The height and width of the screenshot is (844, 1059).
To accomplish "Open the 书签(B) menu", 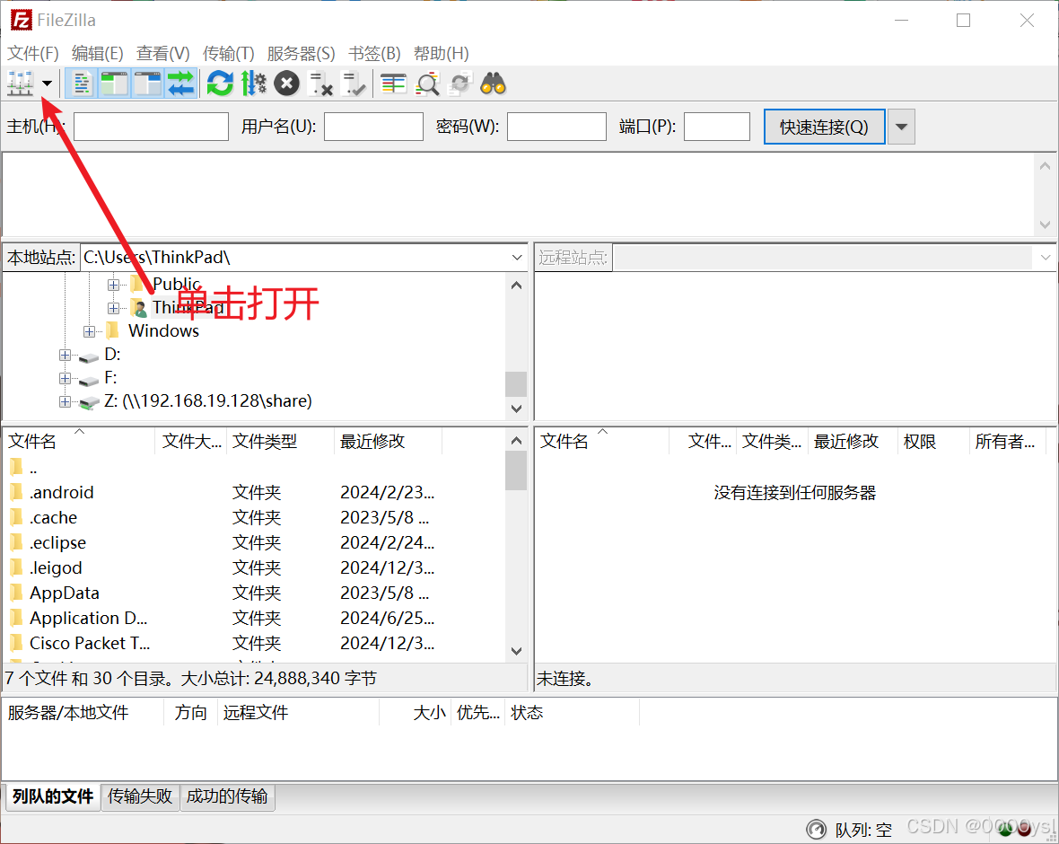I will [x=374, y=53].
